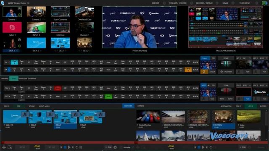Viewport: 269px width, 151px height.
Task: Skip to next item in left player
Action: [73, 147]
